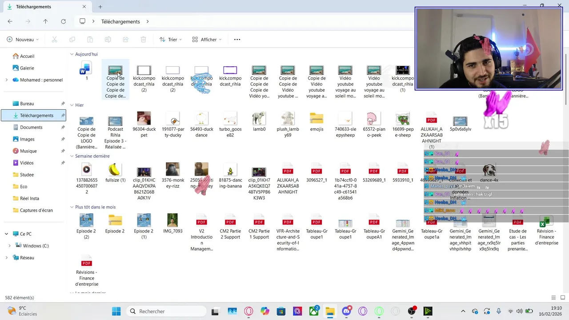Go back with the left arrow button
569x320 pixels.
[x=10, y=21]
